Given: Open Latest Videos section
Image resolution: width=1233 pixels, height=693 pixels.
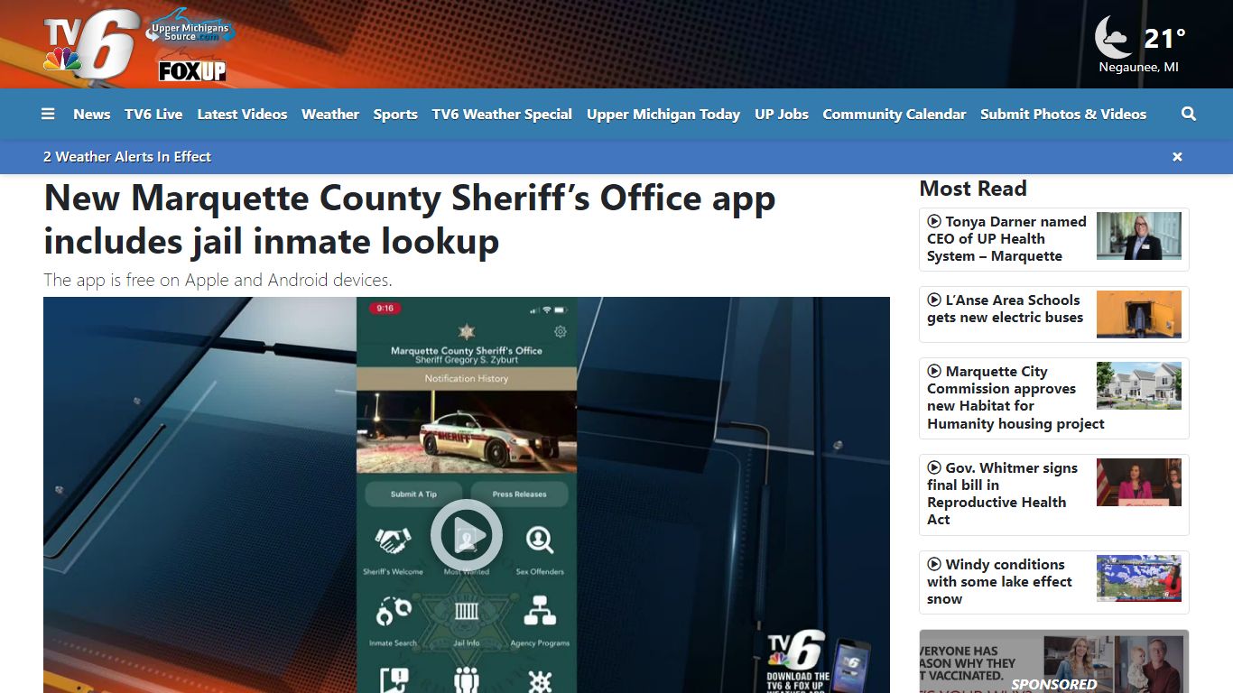Looking at the screenshot, I should pos(242,114).
